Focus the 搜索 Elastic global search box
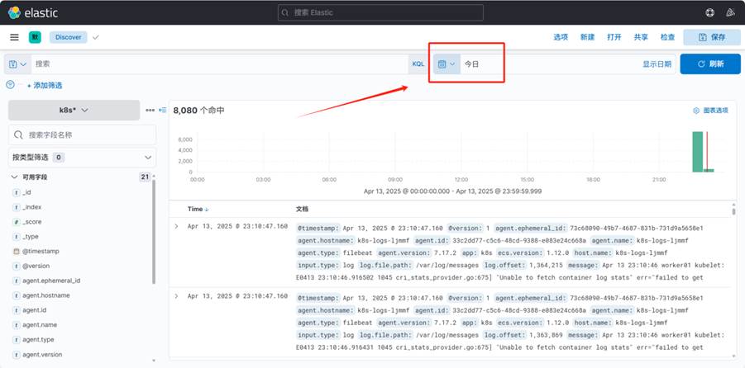 380,13
